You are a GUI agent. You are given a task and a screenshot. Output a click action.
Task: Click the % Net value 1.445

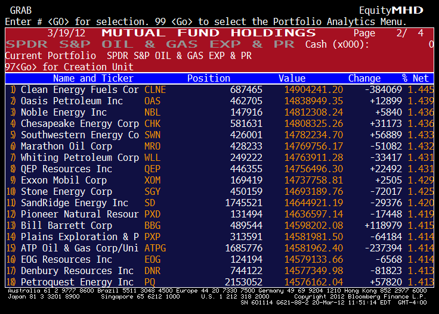click(421, 89)
